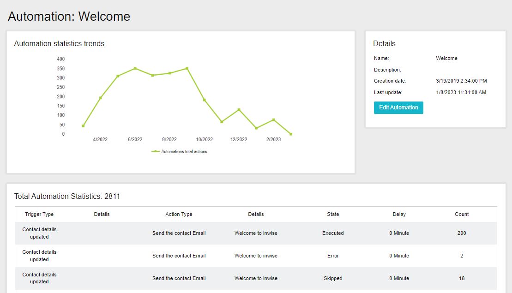Viewport: 512px width, 293px height.
Task: Click Send the contact Email in Executed row
Action: click(179, 233)
